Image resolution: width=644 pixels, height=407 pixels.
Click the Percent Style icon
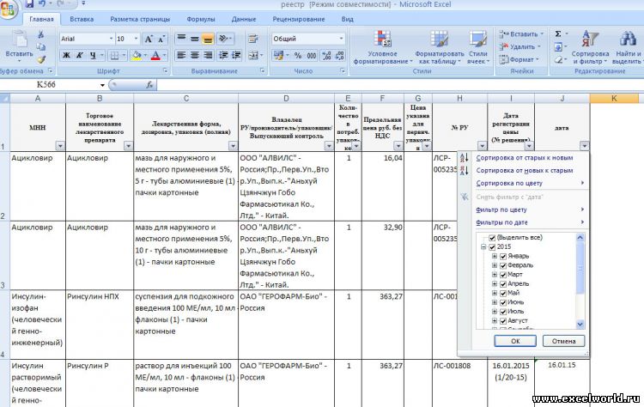coord(298,56)
